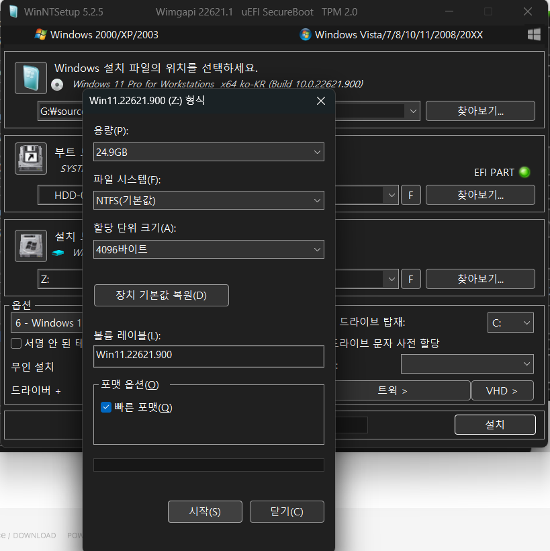This screenshot has height=551, width=550.
Task: Expand the installation source path dropdown
Action: [x=413, y=111]
